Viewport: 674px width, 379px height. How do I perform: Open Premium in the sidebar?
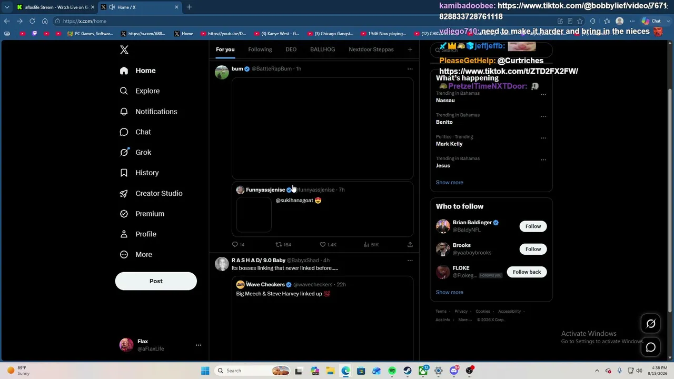click(x=142, y=214)
